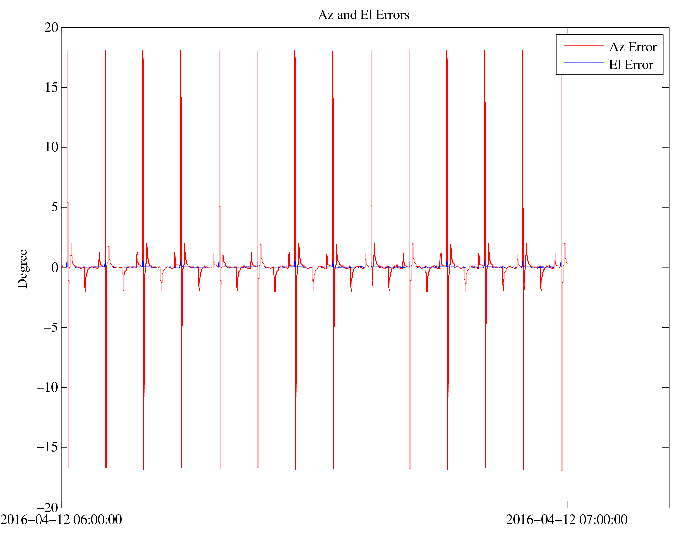Click the 07:00:00 tick mark on top axis
Viewport: 678px width, 550px height.
click(567, 30)
